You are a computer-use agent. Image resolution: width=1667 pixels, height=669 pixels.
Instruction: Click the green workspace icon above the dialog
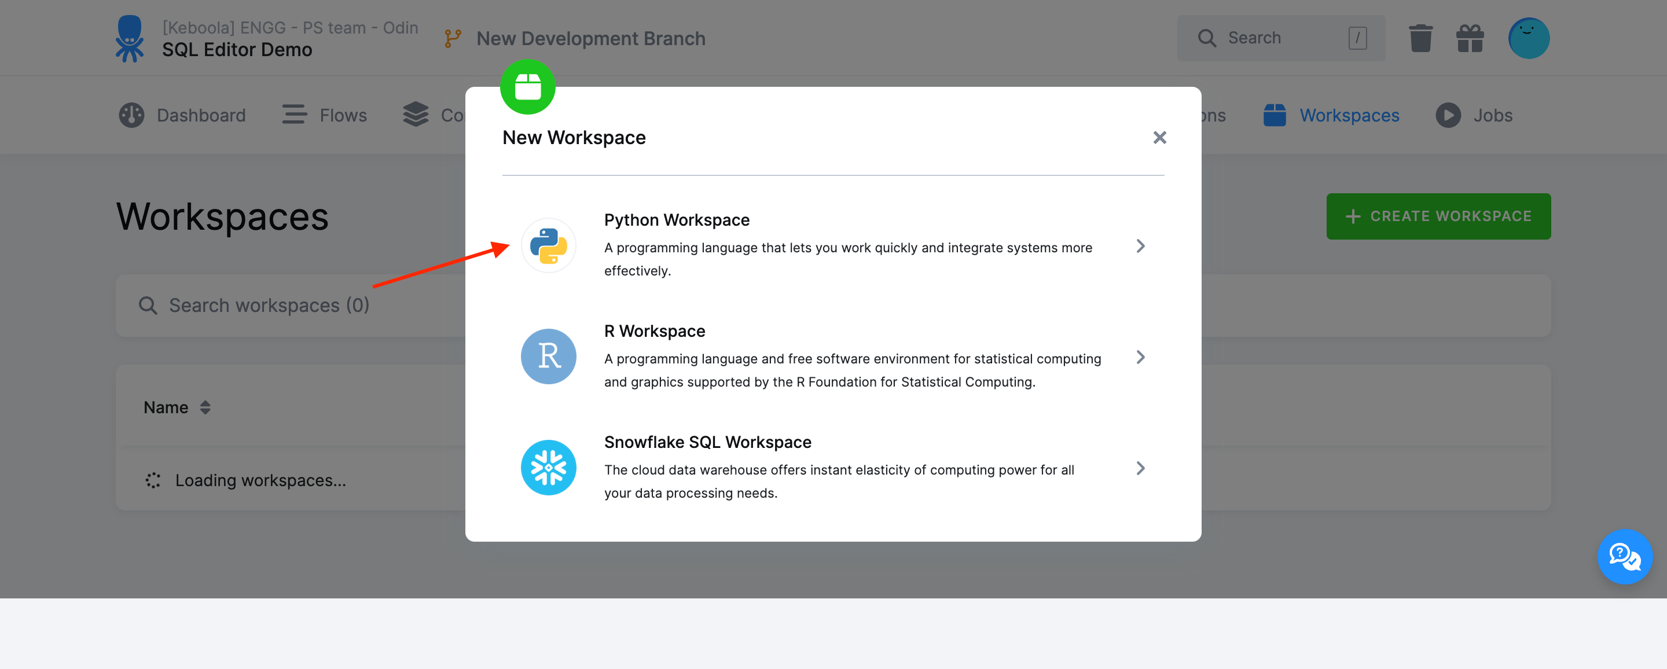coord(527,87)
